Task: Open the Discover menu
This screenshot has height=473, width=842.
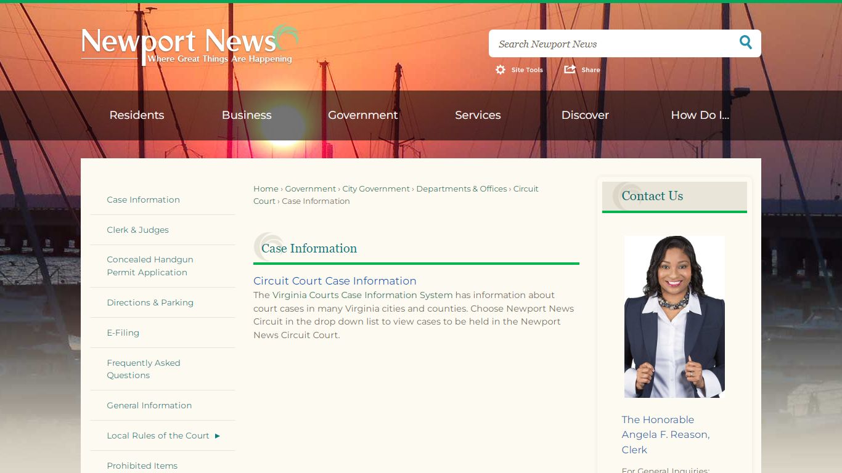Action: coord(585,115)
